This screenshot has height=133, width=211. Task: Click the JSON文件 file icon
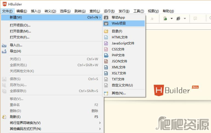coord(106,61)
